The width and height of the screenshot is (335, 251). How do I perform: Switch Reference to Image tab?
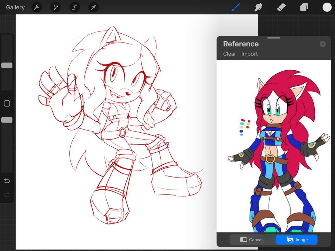pos(297,240)
